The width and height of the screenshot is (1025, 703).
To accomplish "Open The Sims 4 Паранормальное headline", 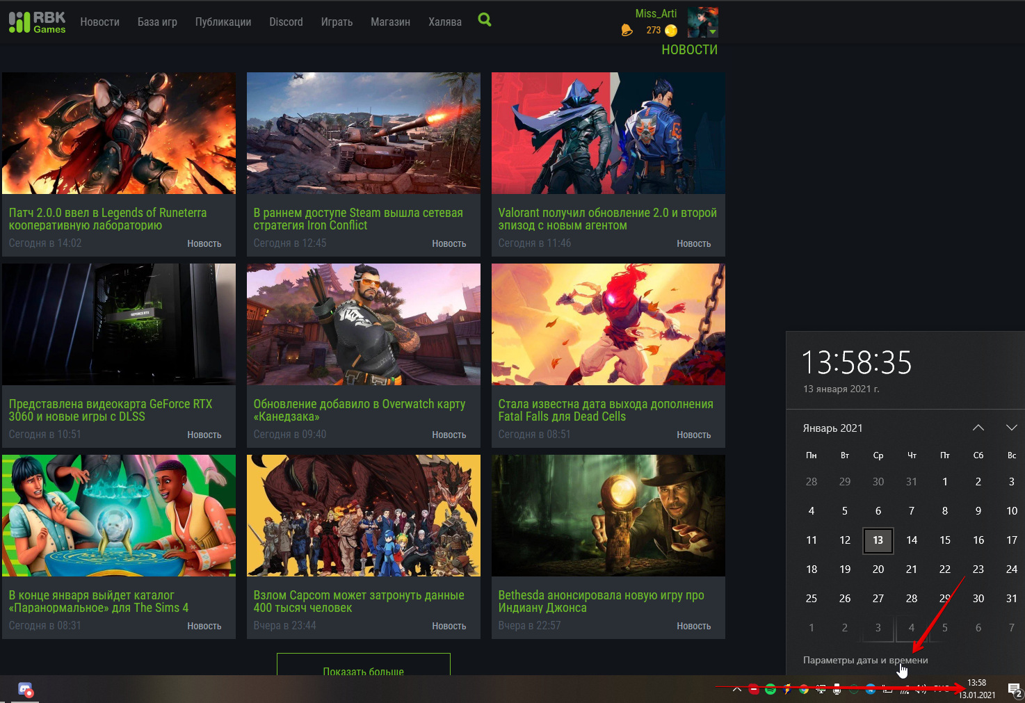I will pos(99,601).
